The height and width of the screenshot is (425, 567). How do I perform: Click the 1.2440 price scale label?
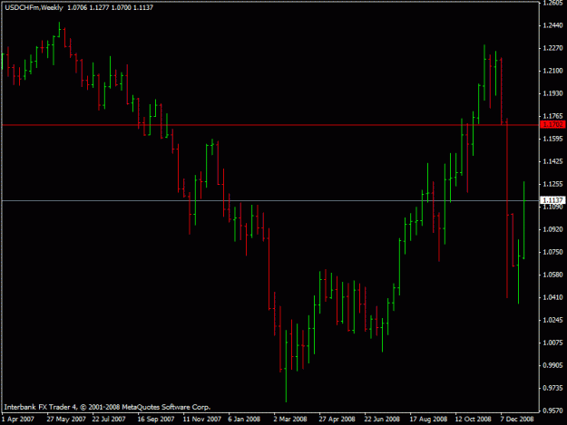(552, 25)
